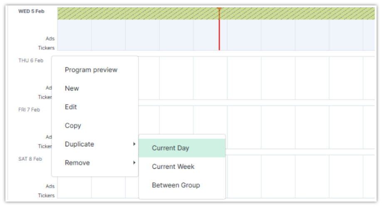The height and width of the screenshot is (207, 382).
Task: Open the Duplicate submenu entry
Action: click(x=79, y=144)
